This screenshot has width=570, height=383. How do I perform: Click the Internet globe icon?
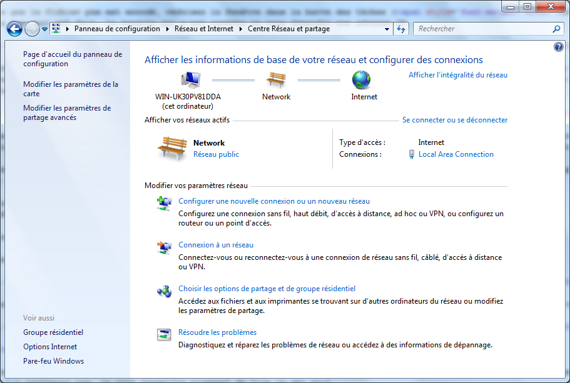(x=361, y=79)
